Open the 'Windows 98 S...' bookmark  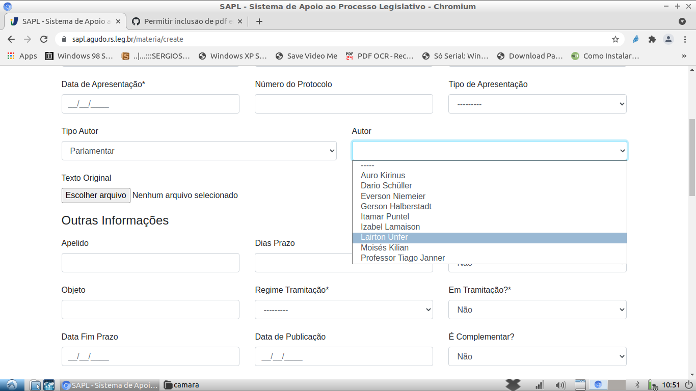[x=79, y=56]
